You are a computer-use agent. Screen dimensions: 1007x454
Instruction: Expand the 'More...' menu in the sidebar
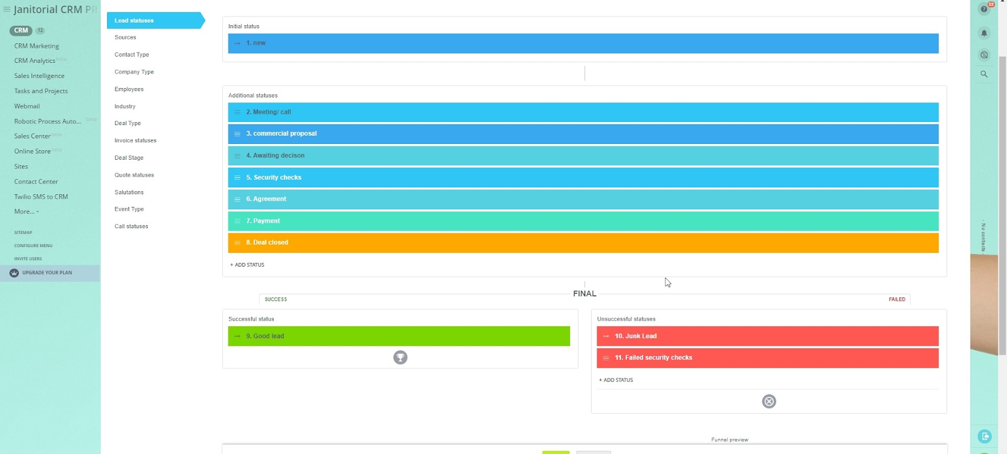(x=26, y=212)
